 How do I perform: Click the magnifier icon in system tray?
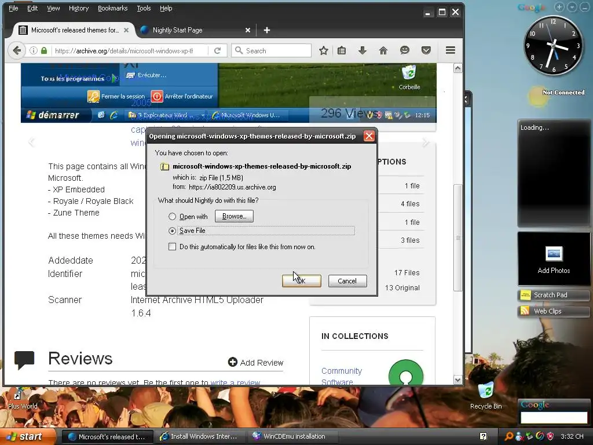tap(509, 436)
